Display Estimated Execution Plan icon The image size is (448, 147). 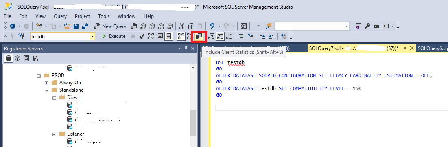click(151, 36)
